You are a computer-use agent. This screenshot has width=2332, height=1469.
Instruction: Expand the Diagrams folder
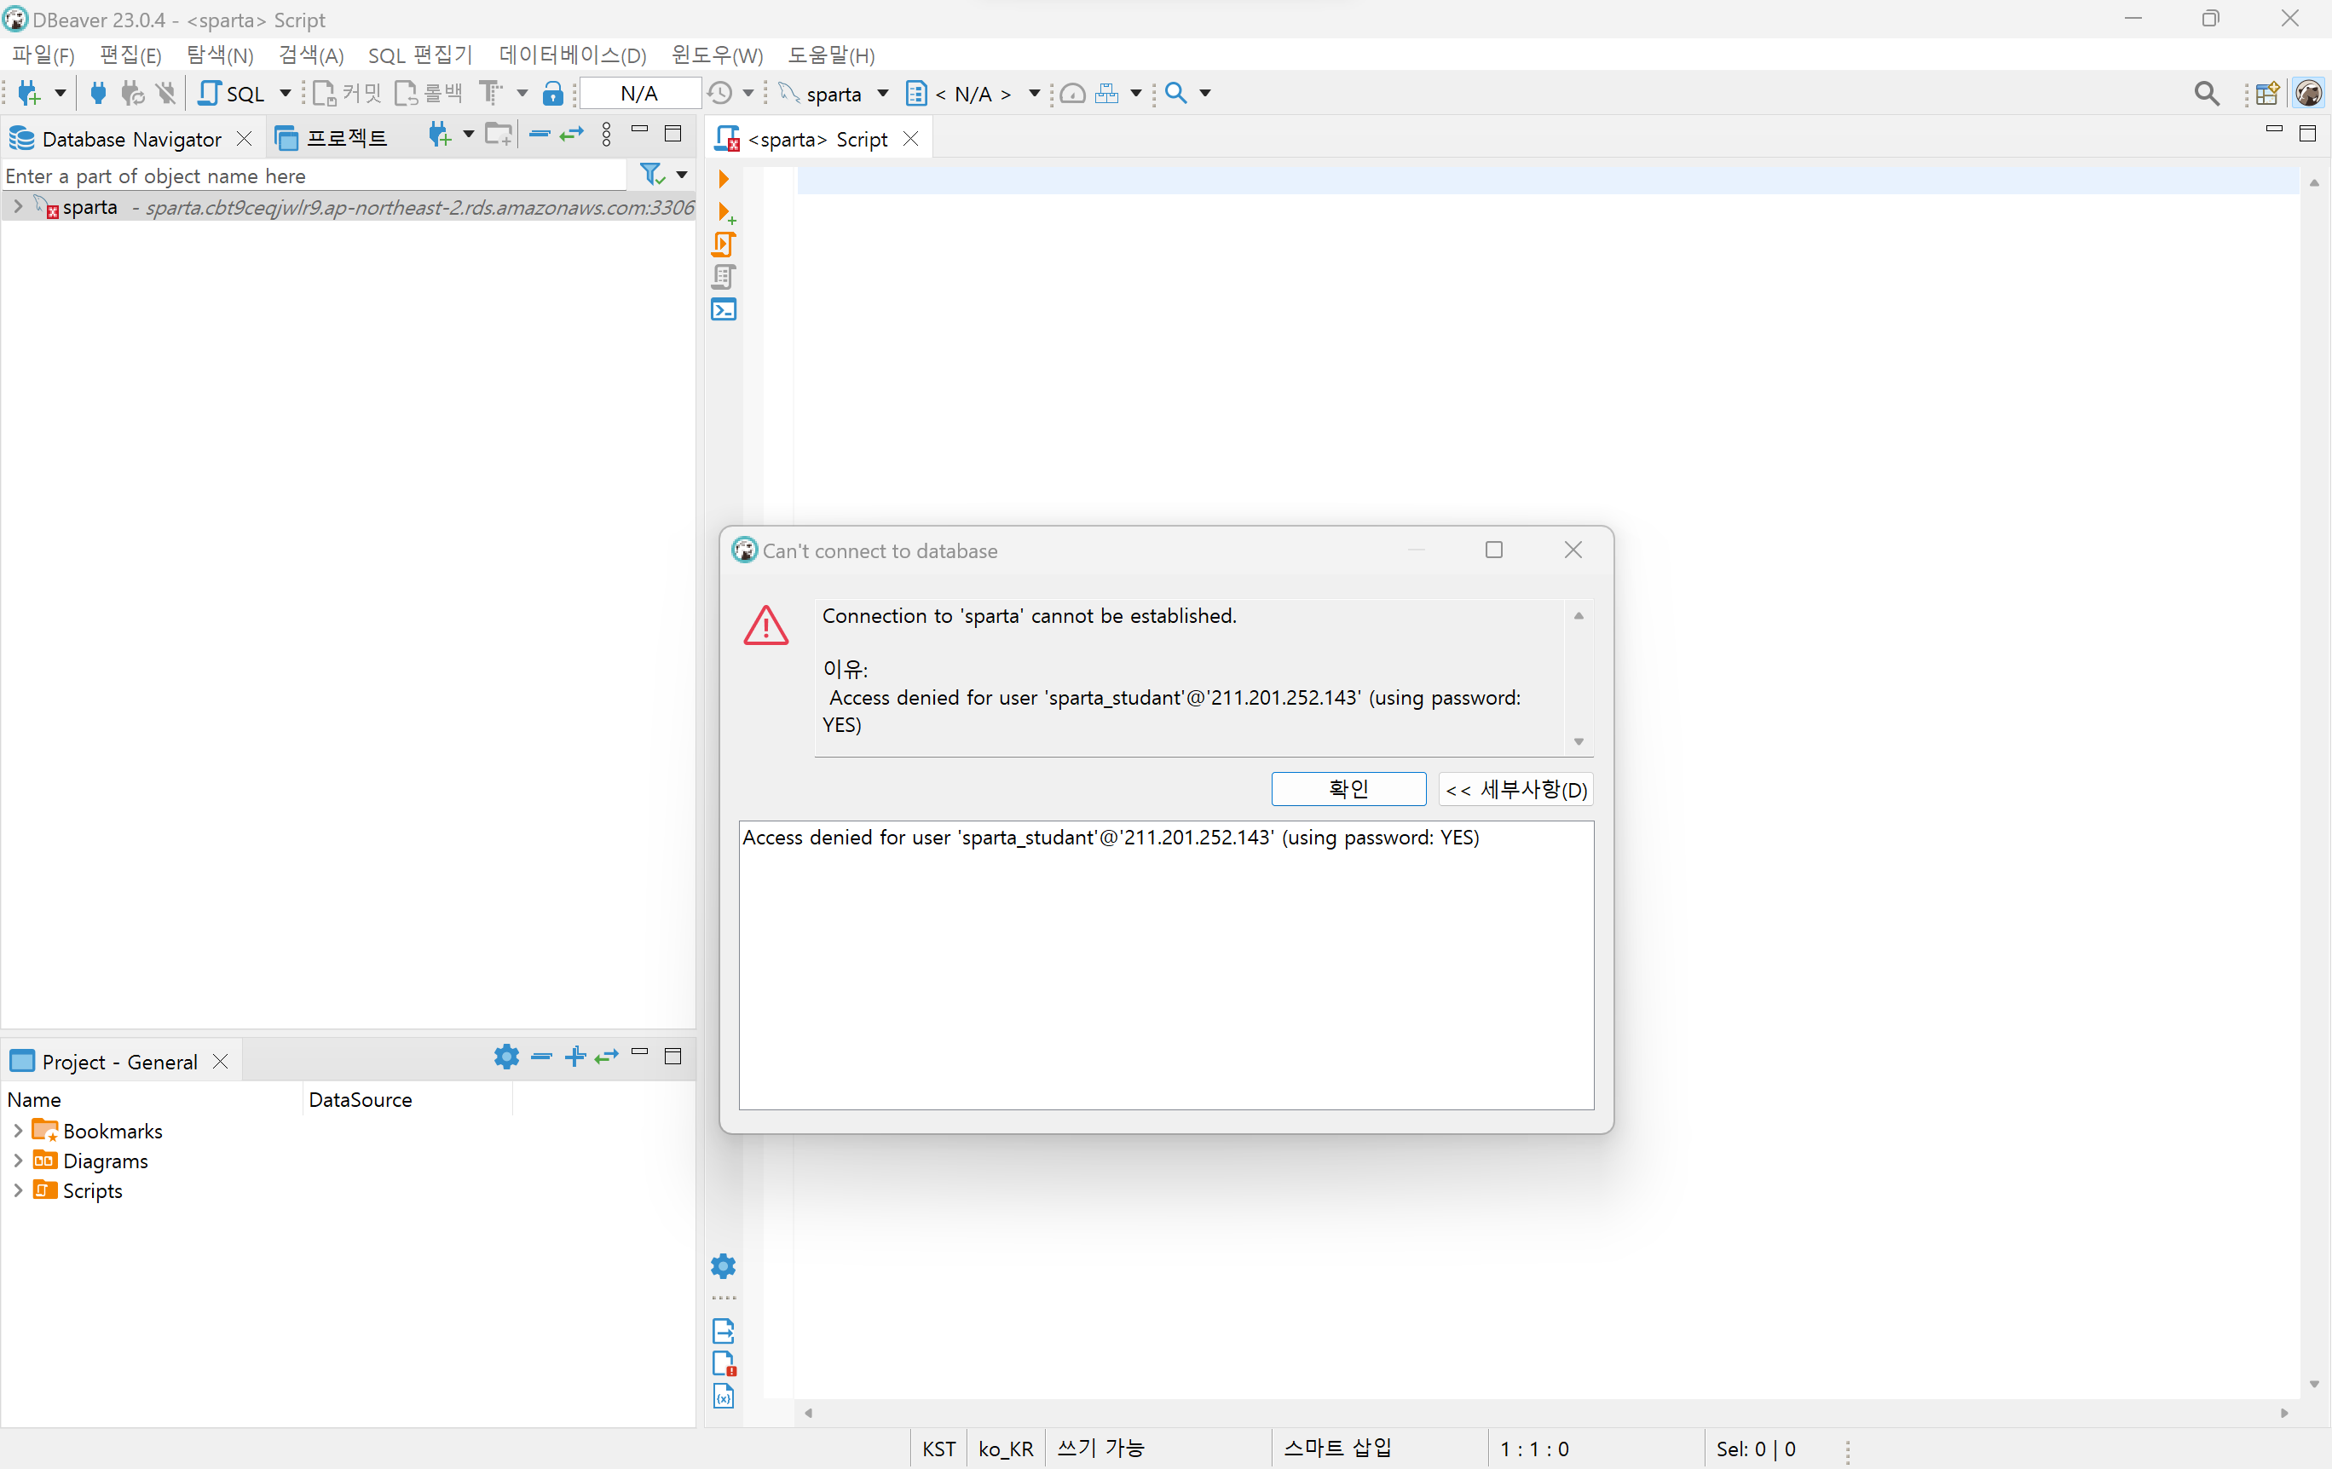coord(17,1160)
